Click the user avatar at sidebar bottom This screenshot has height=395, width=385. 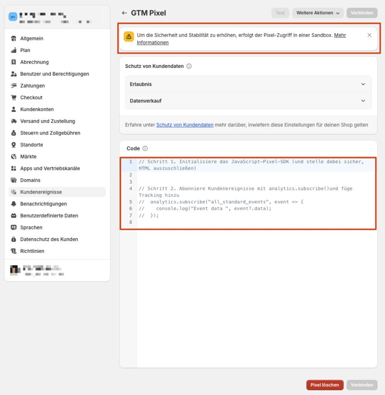click(15, 270)
